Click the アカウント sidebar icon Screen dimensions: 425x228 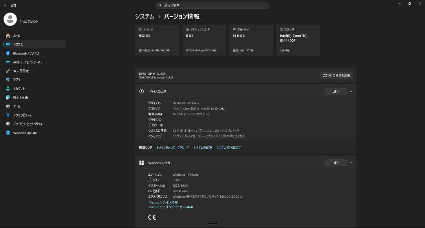[x=8, y=89]
